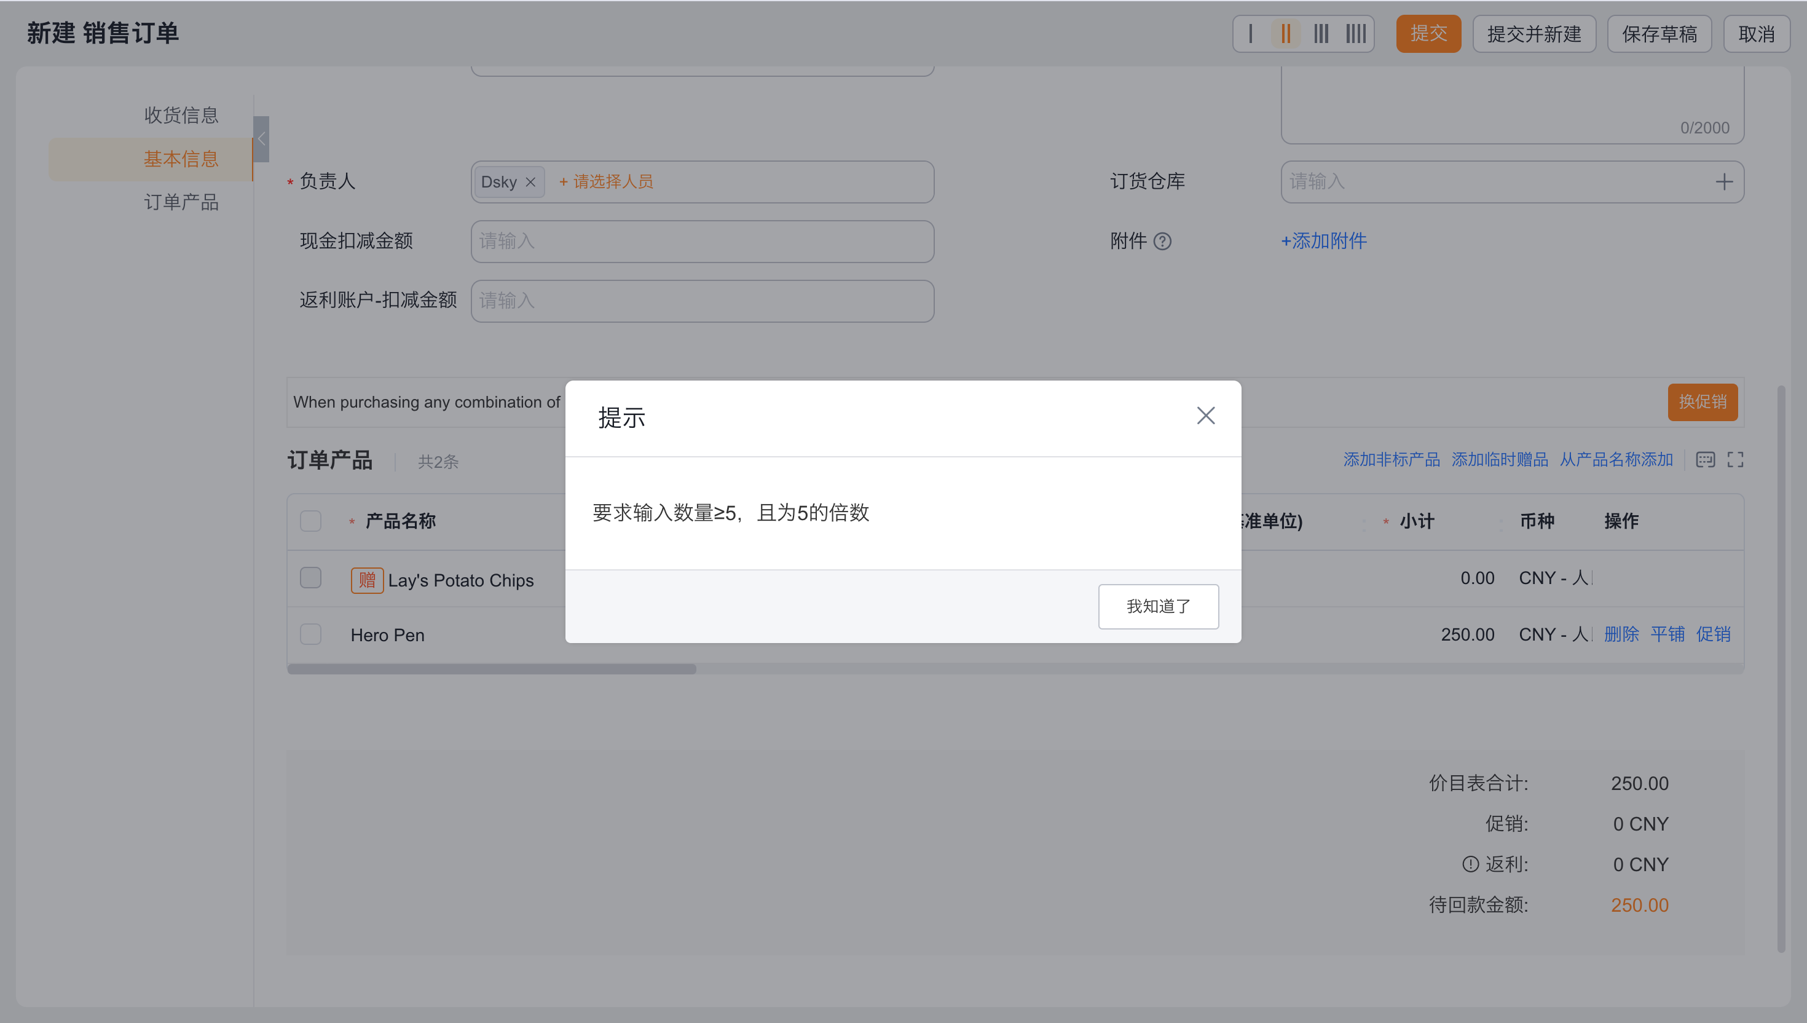Jump to 订单产品 section in sidebar

pyautogui.click(x=181, y=202)
